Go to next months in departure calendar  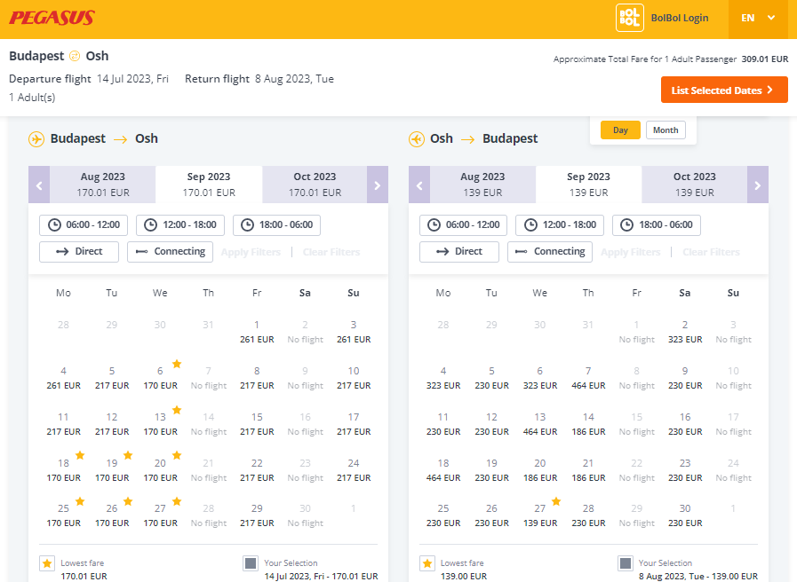[x=377, y=185]
